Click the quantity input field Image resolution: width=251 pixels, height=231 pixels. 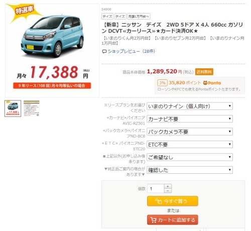pyautogui.click(x=156, y=188)
